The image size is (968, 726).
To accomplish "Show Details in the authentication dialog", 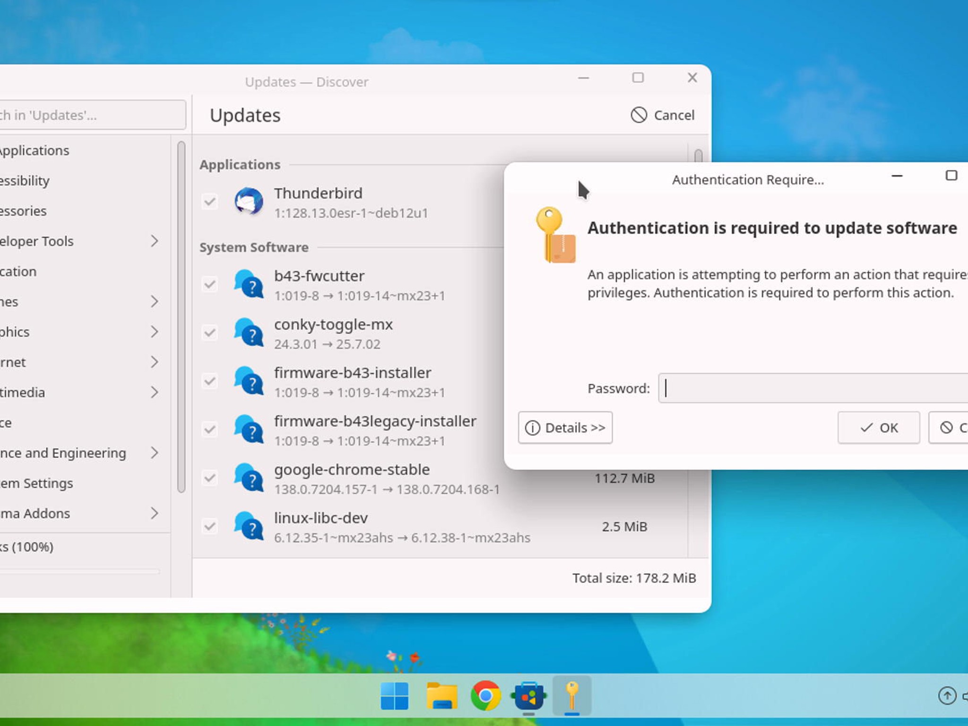I will (565, 428).
